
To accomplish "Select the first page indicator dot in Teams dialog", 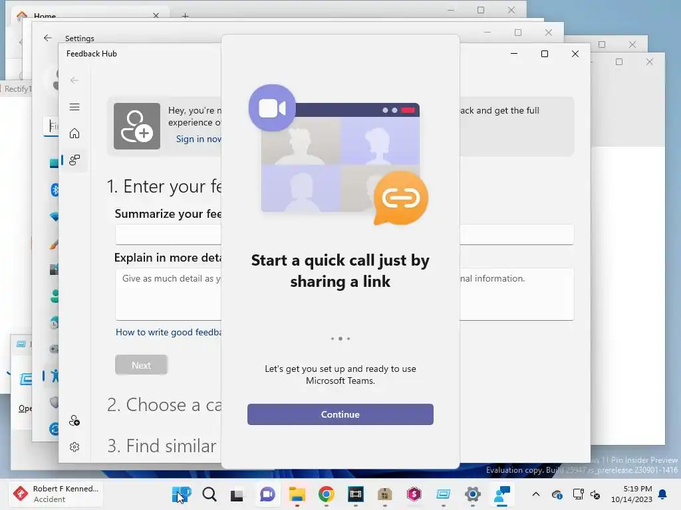I will [333, 339].
